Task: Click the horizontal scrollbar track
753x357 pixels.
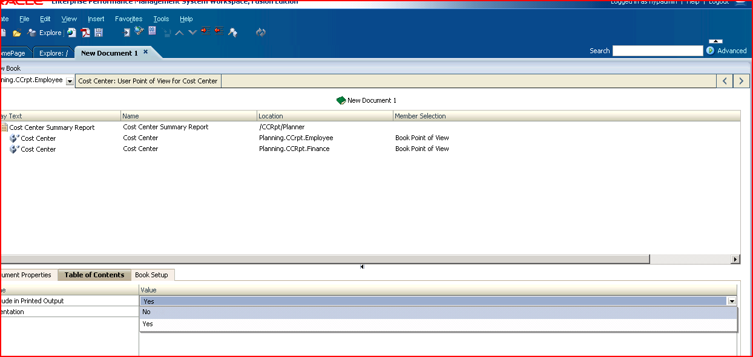Action: [x=690, y=259]
